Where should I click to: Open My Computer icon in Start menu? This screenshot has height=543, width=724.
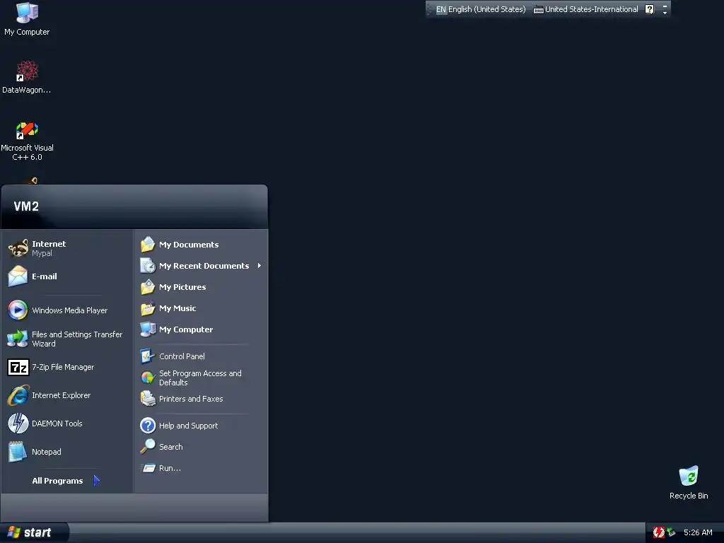148,329
